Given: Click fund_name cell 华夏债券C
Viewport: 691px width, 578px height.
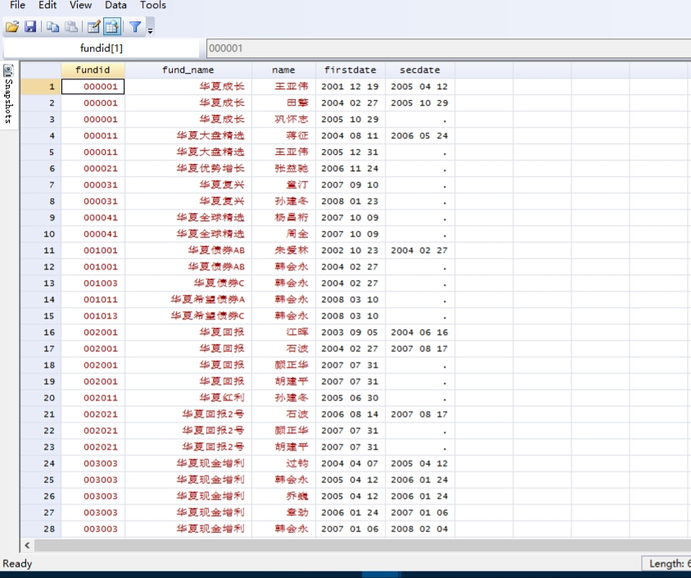Looking at the screenshot, I should [188, 283].
